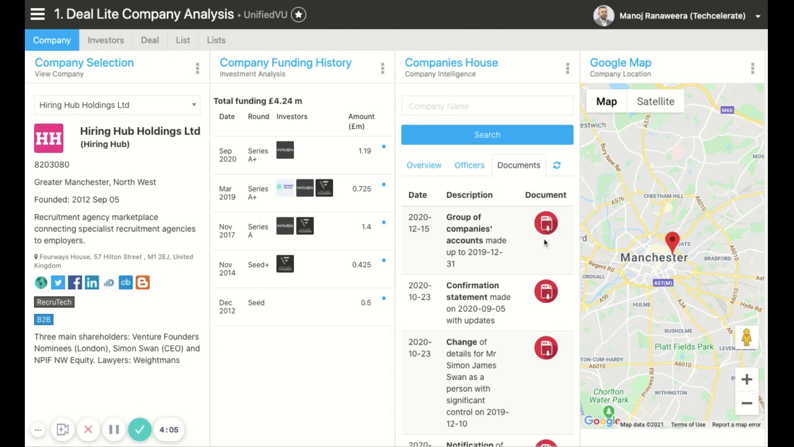This screenshot has width=794, height=447.
Task: Click the Sep 2020 round blue dot
Action: point(383,147)
